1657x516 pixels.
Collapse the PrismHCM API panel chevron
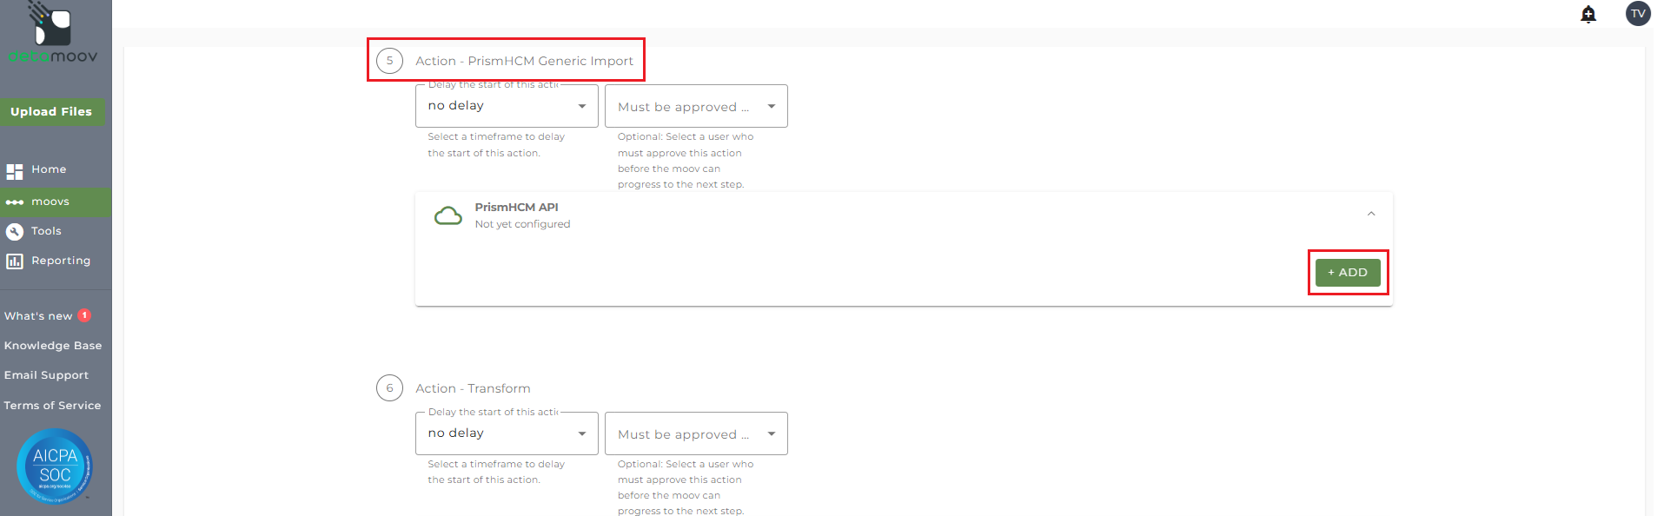(1371, 214)
